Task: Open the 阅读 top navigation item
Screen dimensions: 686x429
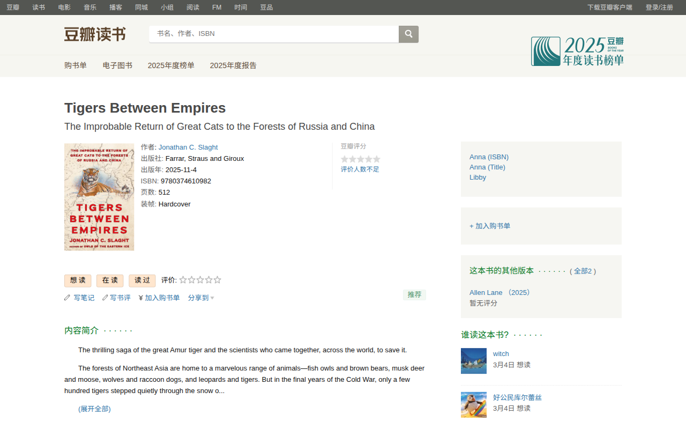Action: coord(193,8)
